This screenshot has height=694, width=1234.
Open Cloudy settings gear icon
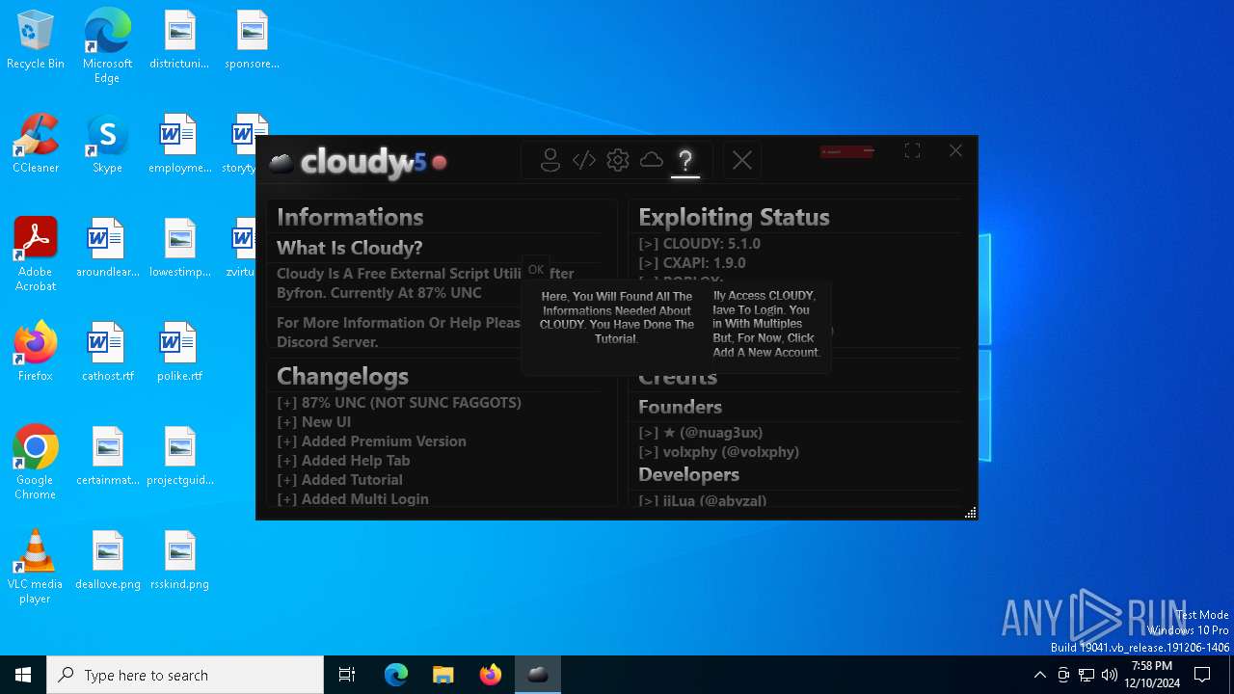(x=618, y=160)
